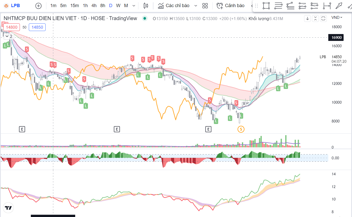This screenshot has height=217, width=352.
Task: Click the 18000 price scale label
Action: pos(337,27)
